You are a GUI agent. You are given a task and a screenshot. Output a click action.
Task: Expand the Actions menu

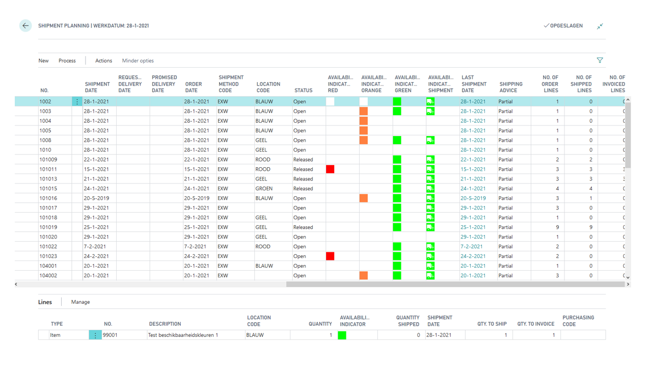click(103, 61)
